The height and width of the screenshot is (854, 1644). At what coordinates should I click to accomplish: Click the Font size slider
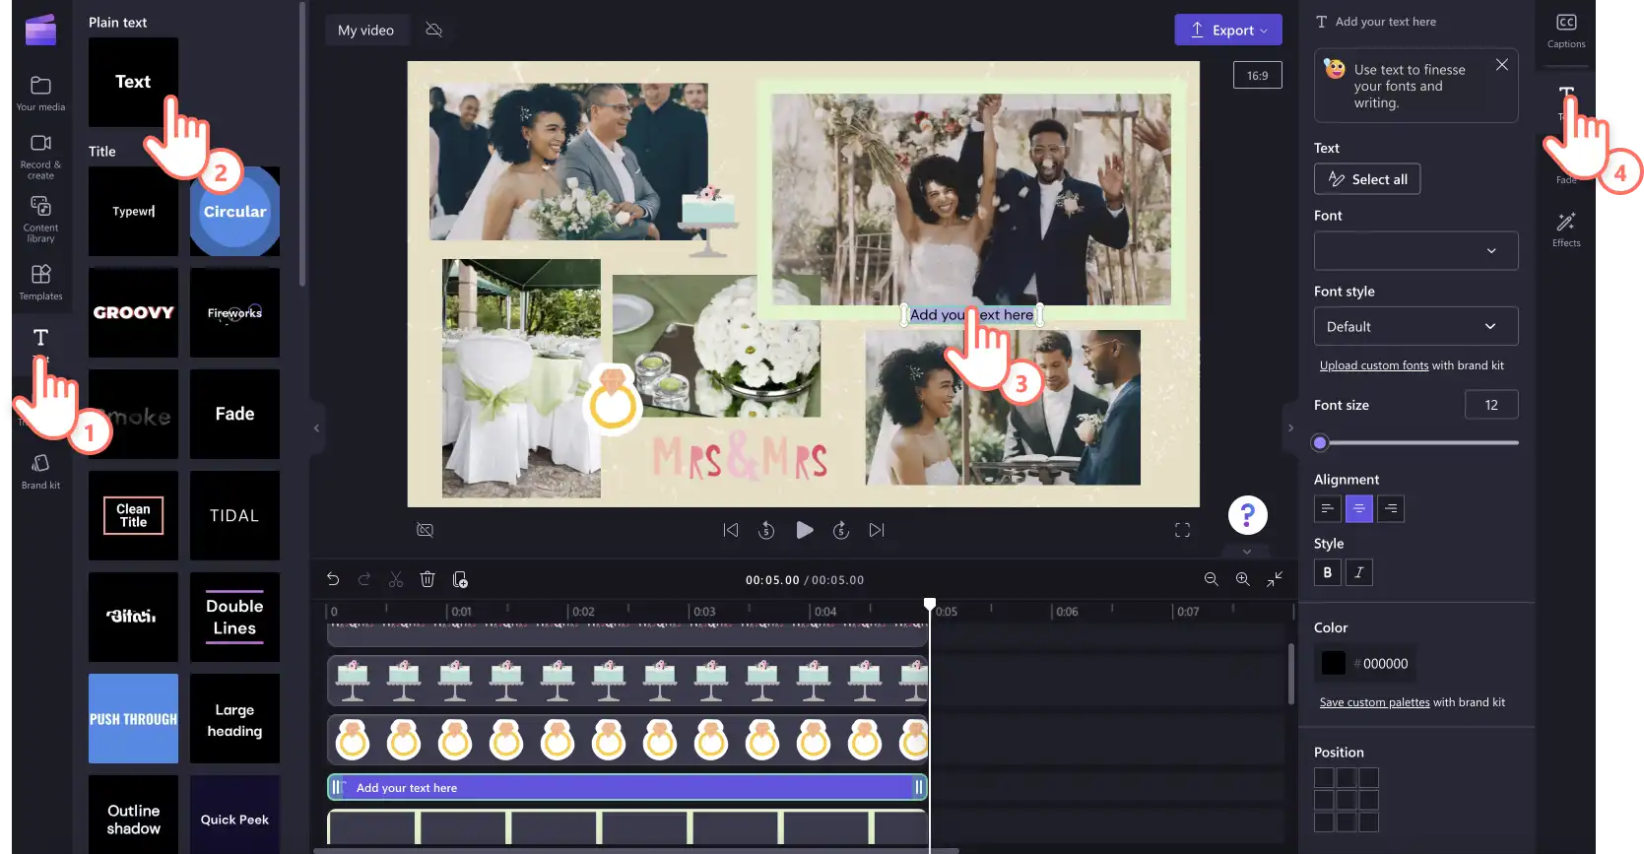pos(1415,443)
